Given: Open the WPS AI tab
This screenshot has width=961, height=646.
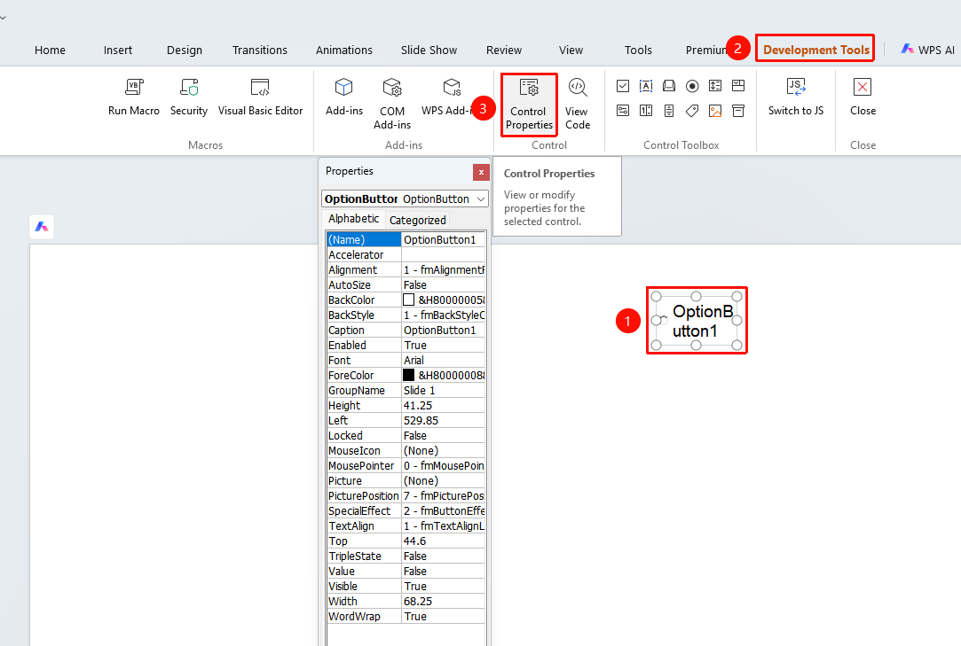Looking at the screenshot, I should coord(928,50).
